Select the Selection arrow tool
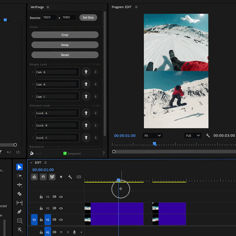 point(19,167)
